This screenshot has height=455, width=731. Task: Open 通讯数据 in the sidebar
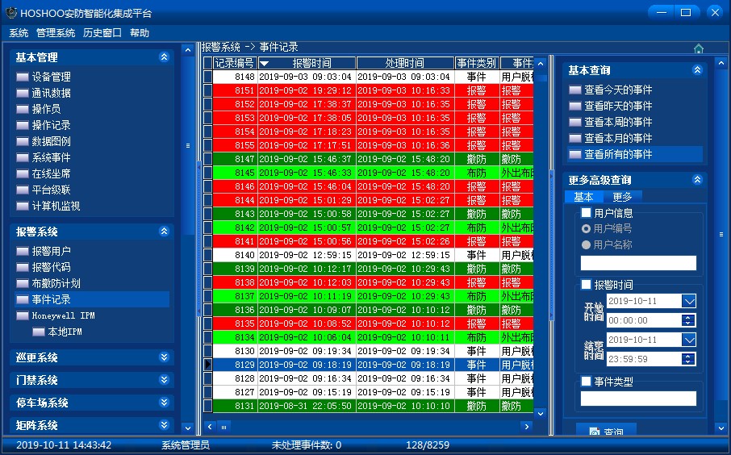51,93
